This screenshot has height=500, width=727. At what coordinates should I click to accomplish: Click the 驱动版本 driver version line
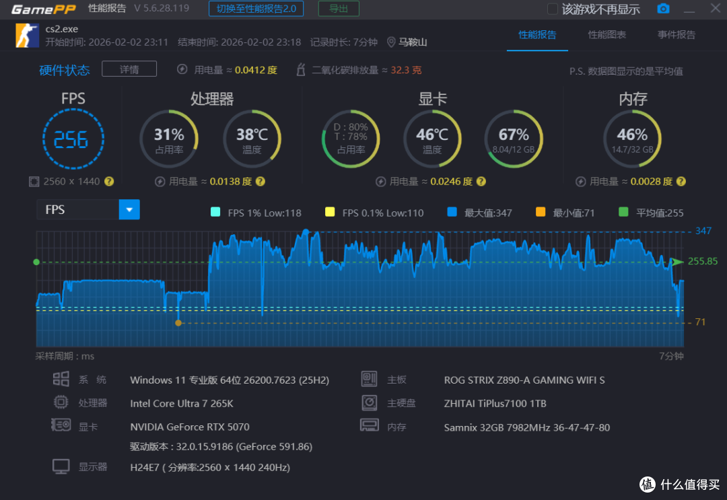tap(221, 447)
